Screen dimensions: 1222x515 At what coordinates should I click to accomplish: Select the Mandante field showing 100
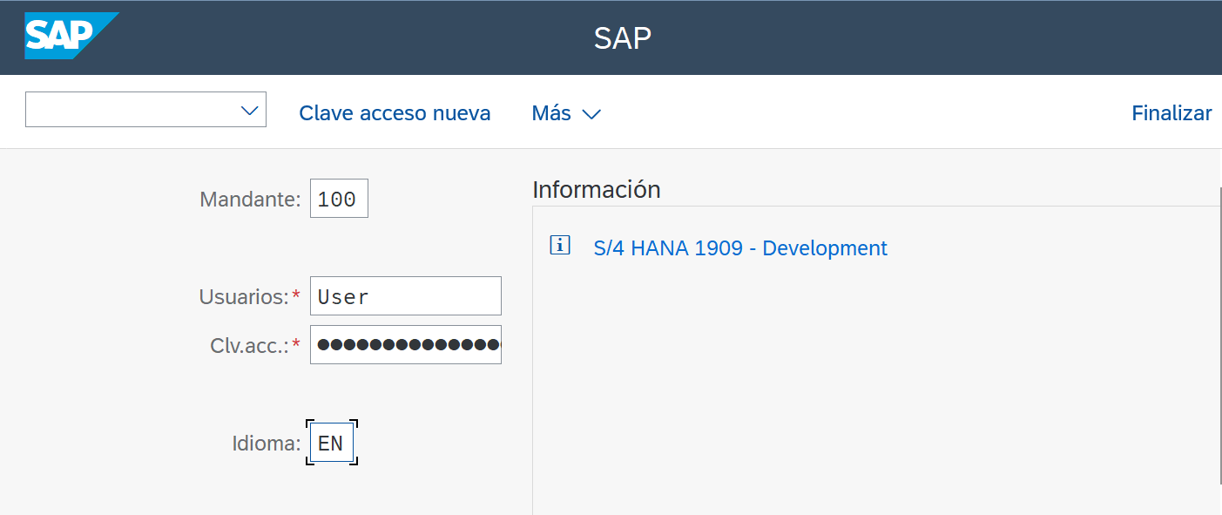click(x=339, y=199)
